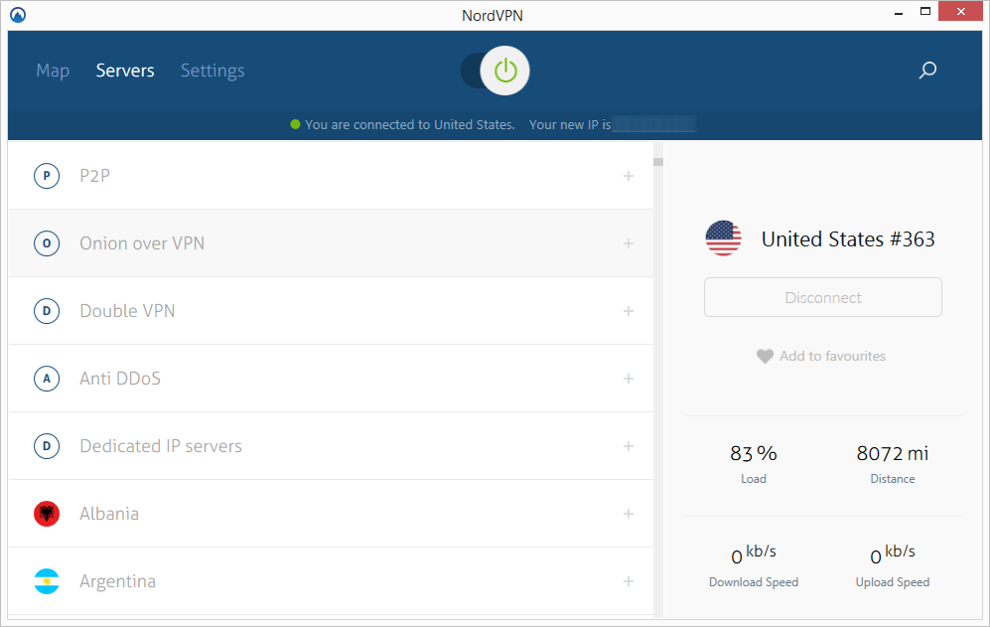Click the Anti DDoS circle icon

tap(47, 379)
